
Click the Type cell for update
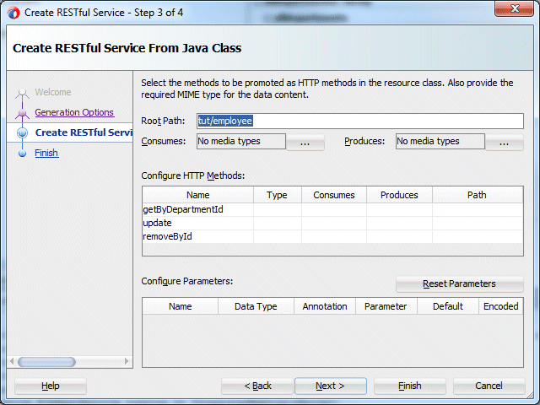(x=278, y=223)
